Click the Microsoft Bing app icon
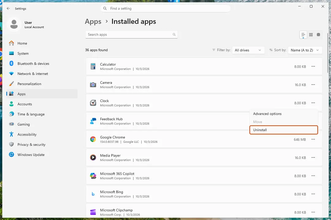 [93, 194]
